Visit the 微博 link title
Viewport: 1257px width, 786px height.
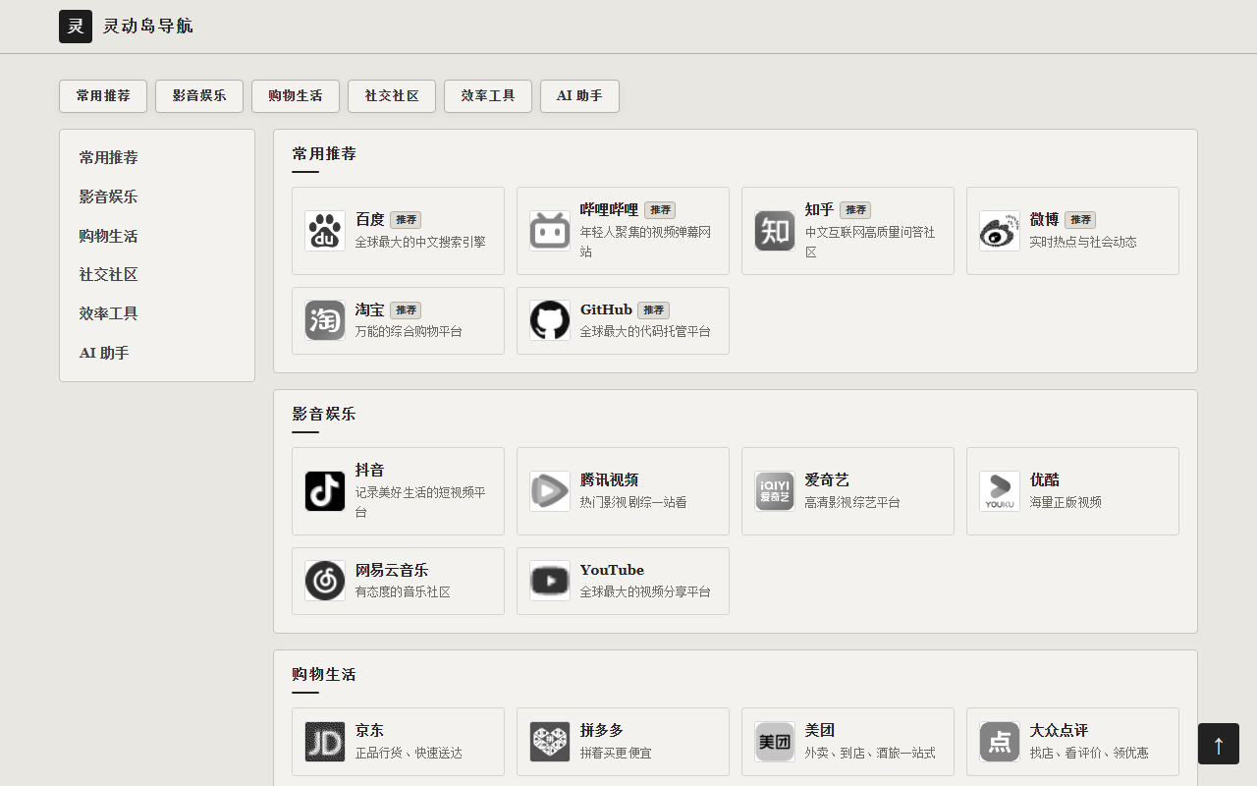(1045, 219)
